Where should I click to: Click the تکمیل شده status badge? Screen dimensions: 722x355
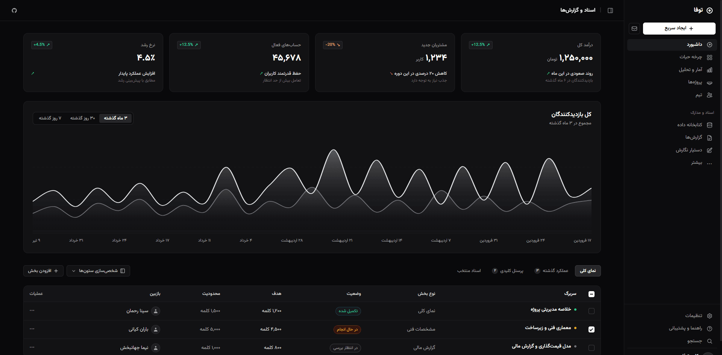pos(348,311)
